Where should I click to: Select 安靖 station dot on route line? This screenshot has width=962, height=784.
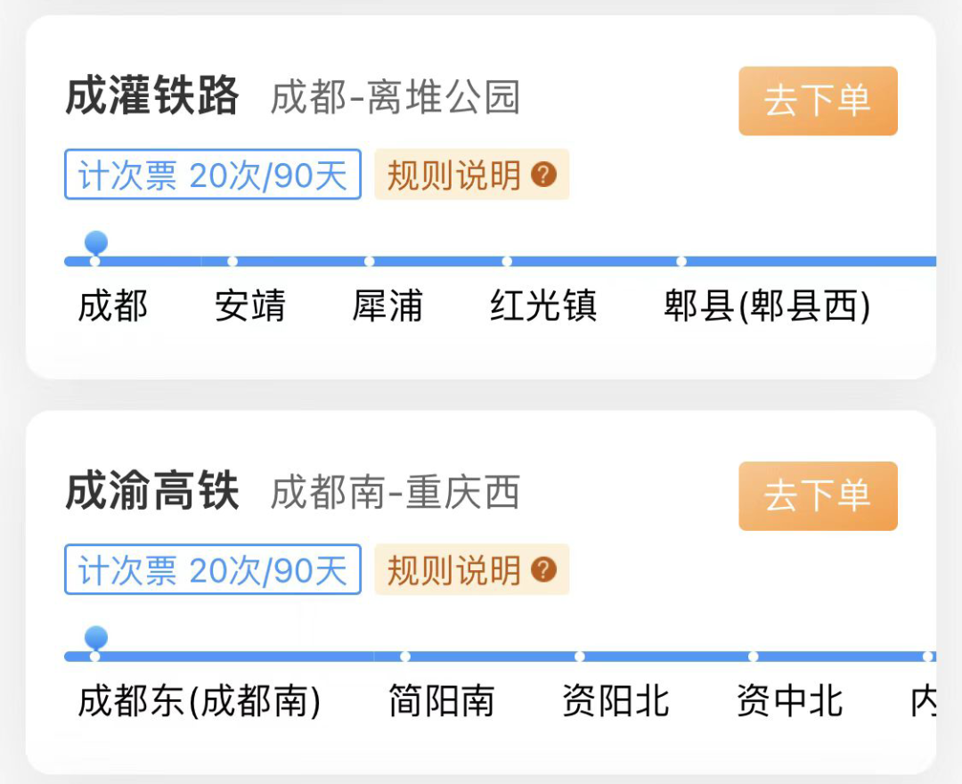click(x=232, y=262)
